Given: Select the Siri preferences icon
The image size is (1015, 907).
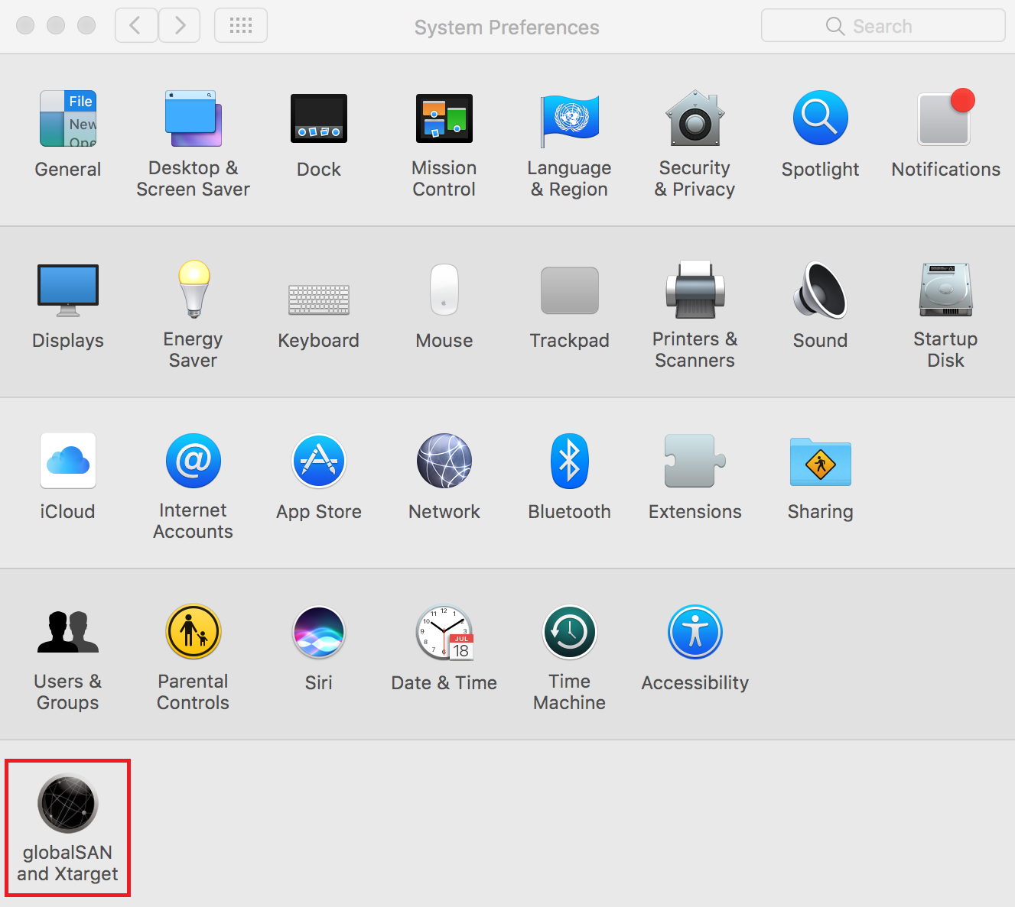Looking at the screenshot, I should click(318, 633).
